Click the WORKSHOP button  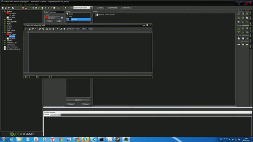113,8
